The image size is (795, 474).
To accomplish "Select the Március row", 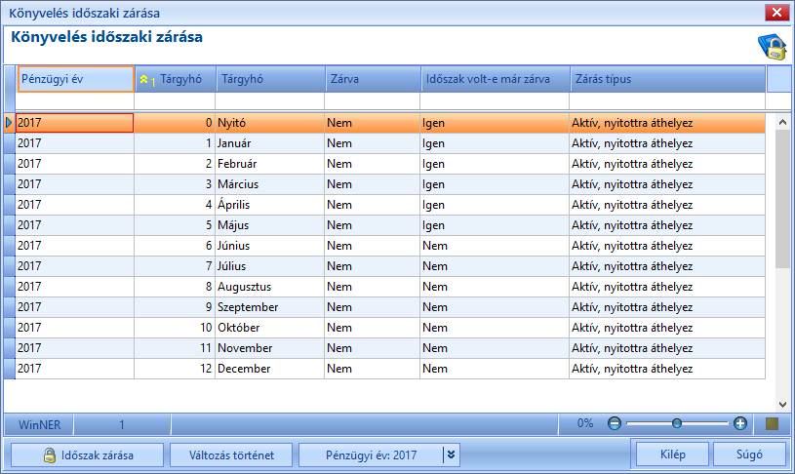I will (390, 184).
